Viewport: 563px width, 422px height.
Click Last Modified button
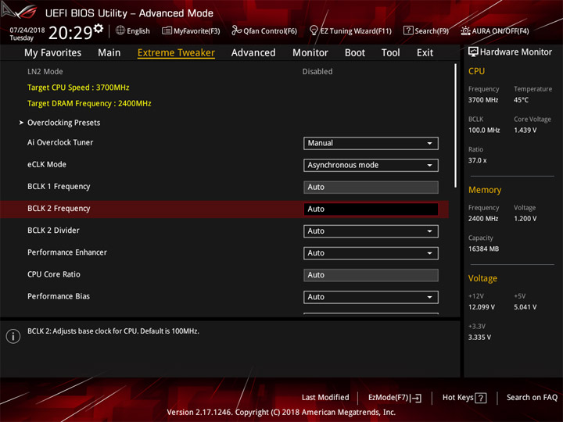(325, 398)
